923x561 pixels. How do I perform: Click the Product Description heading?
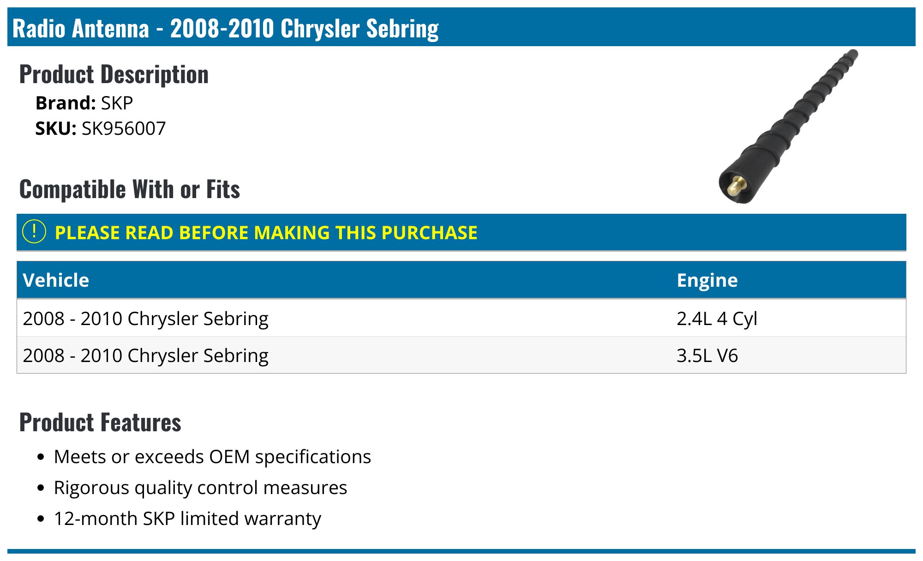pyautogui.click(x=114, y=74)
